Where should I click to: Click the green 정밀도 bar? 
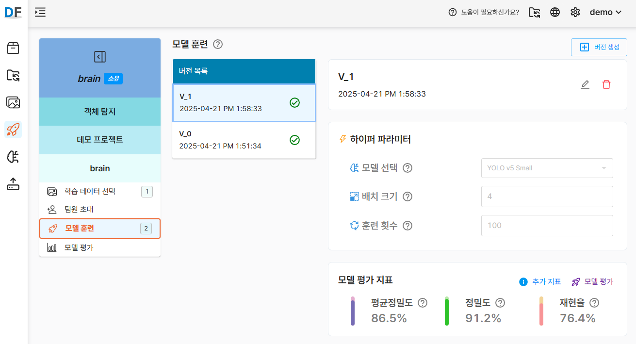pyautogui.click(x=447, y=311)
